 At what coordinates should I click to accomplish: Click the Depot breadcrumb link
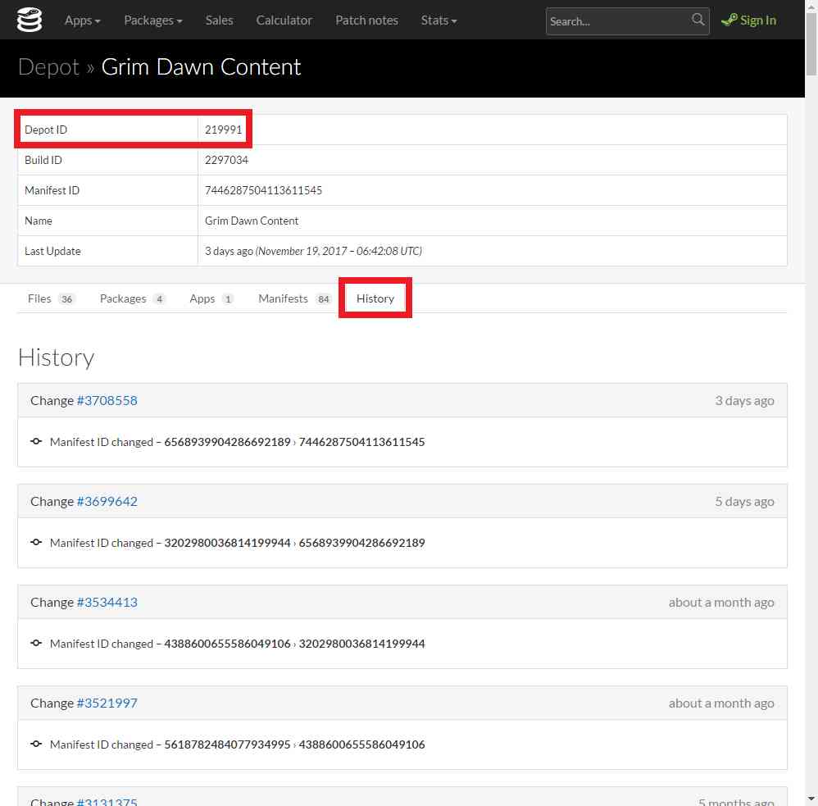tap(48, 67)
